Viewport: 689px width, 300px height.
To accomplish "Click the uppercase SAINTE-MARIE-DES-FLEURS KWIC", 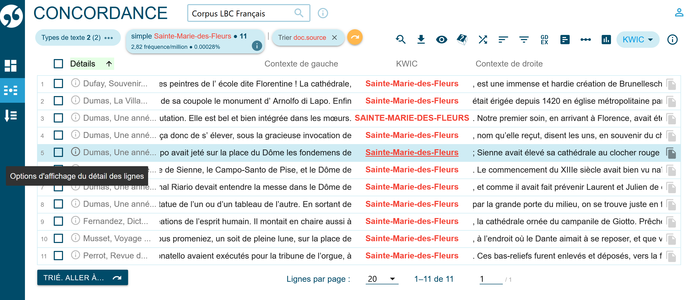I will 412,118.
